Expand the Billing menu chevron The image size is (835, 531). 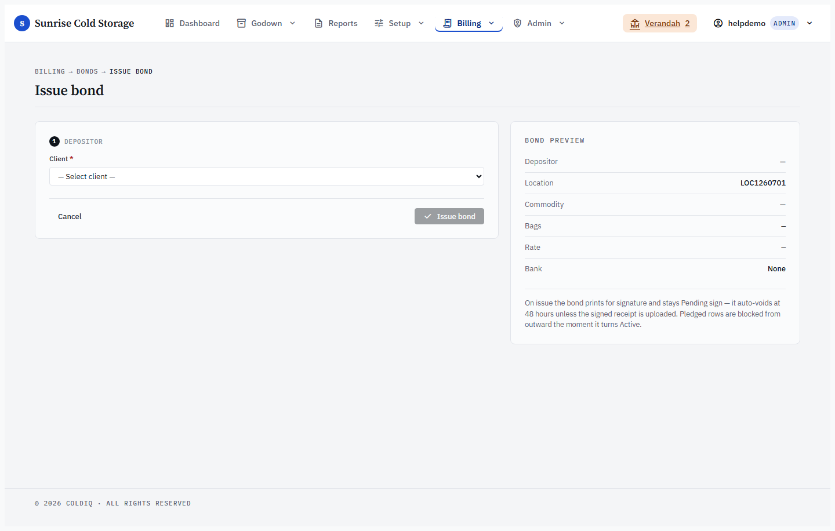[x=491, y=23]
